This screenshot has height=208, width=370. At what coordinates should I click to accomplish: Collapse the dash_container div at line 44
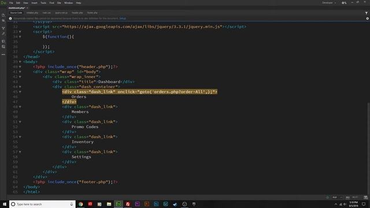(x=20, y=87)
